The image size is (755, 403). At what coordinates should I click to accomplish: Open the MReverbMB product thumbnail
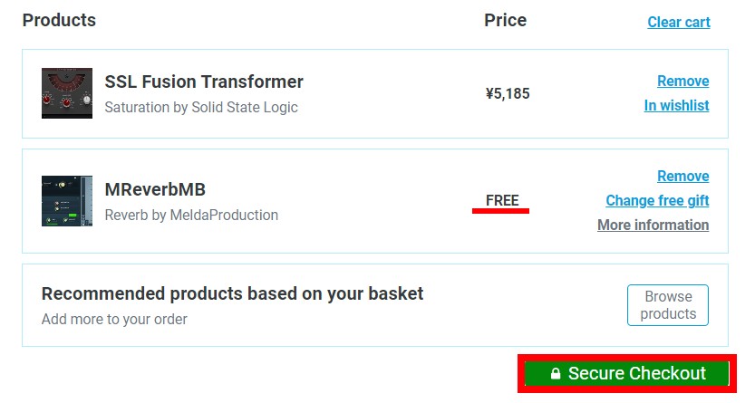tap(67, 201)
